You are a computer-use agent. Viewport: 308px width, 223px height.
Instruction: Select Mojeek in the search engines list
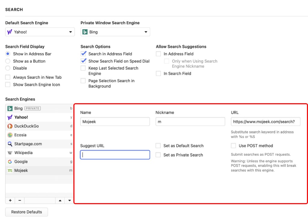point(39,170)
